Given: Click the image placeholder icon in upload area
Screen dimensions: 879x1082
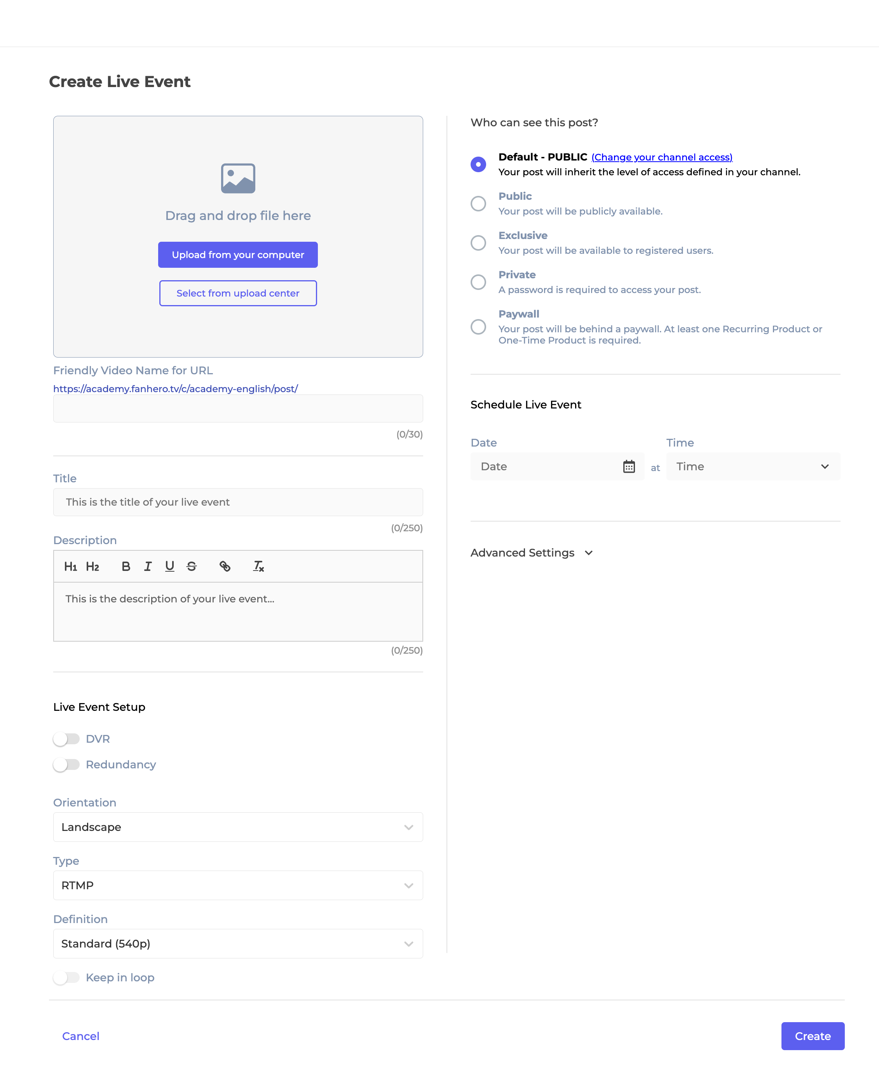Looking at the screenshot, I should pos(238,178).
